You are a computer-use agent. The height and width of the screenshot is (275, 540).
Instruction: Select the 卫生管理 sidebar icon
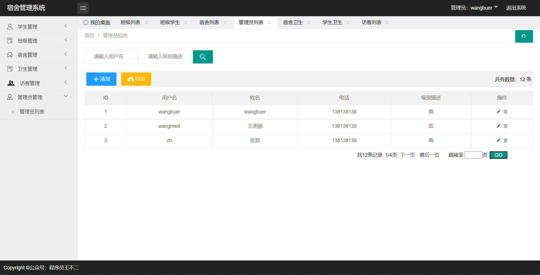pyautogui.click(x=10, y=68)
